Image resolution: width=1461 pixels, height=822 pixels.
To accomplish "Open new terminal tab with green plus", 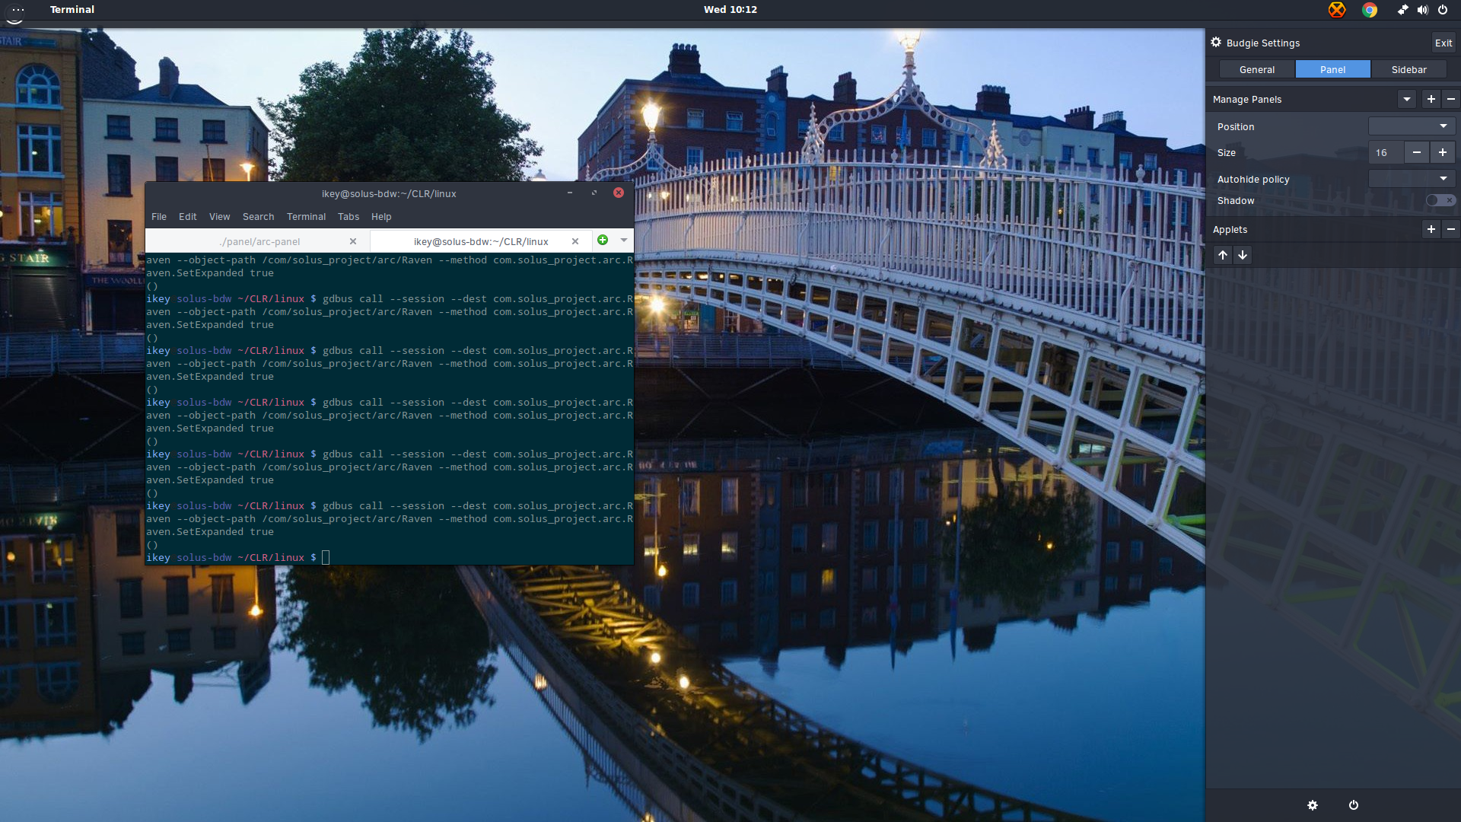I will [x=603, y=241].
